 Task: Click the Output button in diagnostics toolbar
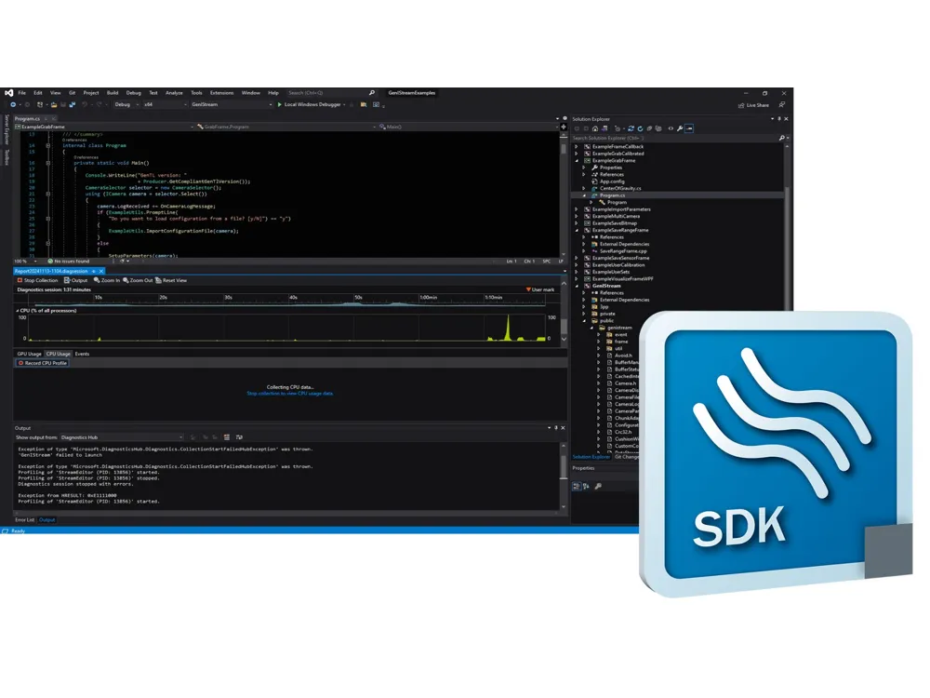76,280
